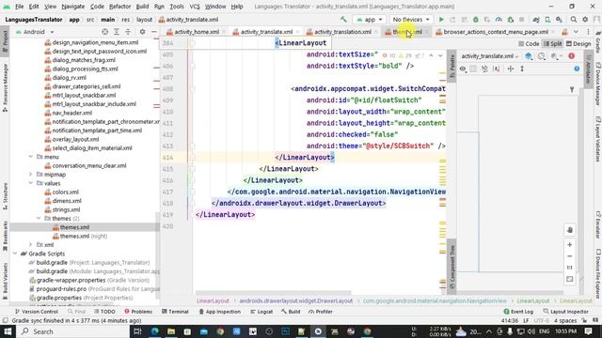Open the Profile app gauge icon
This screenshot has height=338, width=602.
tap(499, 19)
